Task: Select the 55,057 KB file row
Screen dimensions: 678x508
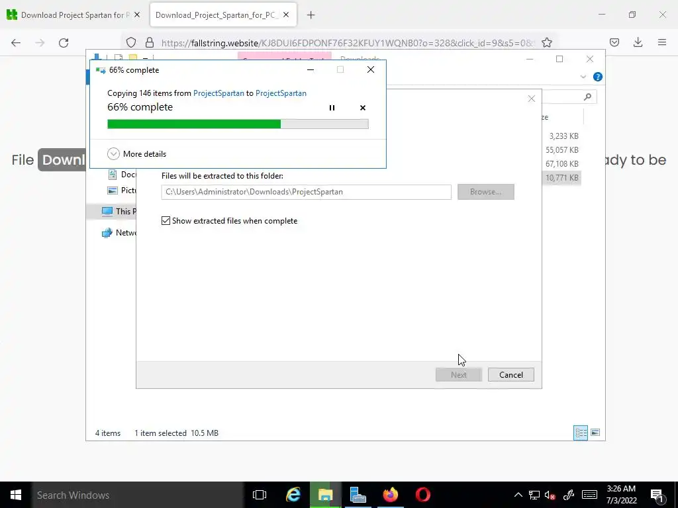Action: pyautogui.click(x=561, y=150)
